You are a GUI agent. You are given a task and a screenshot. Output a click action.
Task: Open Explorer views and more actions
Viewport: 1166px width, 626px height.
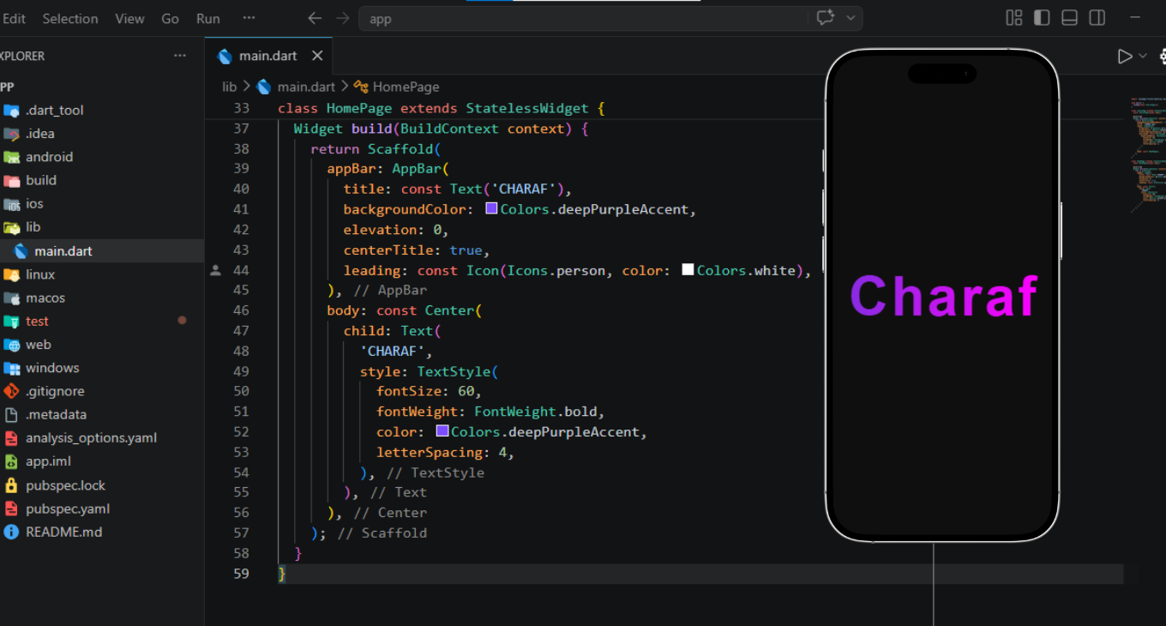180,56
